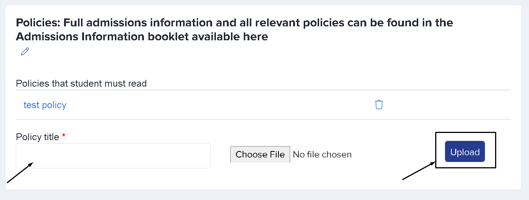Focus the Policy title text field

(113, 156)
